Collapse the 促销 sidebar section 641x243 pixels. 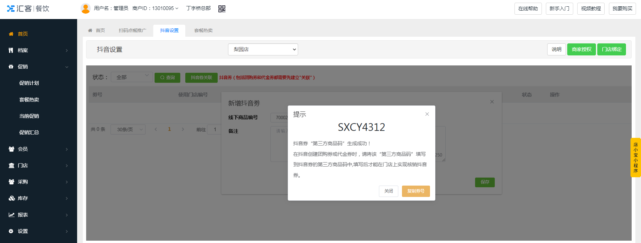pos(38,67)
